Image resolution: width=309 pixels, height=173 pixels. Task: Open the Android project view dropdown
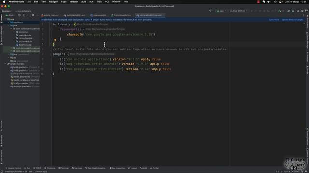[10, 15]
